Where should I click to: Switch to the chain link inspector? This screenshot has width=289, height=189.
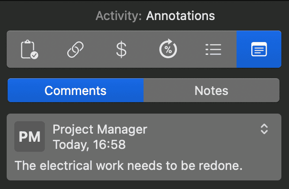(x=75, y=50)
